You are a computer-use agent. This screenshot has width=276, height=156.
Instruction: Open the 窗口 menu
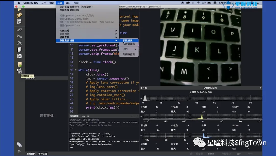68,3
